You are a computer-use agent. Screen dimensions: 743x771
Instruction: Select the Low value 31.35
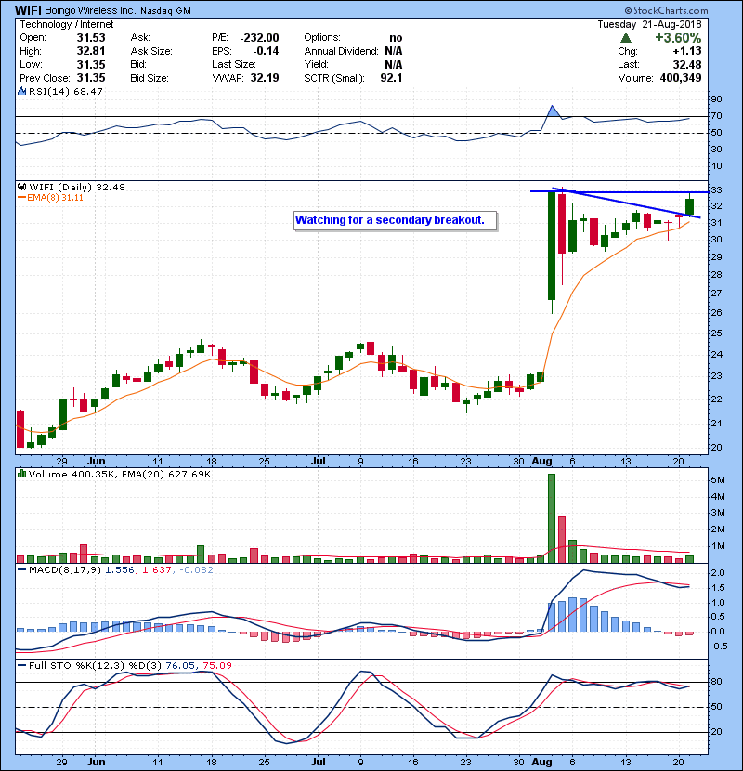point(91,64)
